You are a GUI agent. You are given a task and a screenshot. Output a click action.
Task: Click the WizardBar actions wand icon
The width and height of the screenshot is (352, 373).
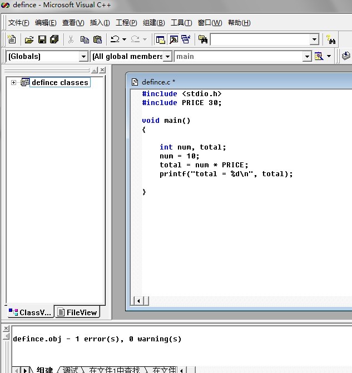319,56
